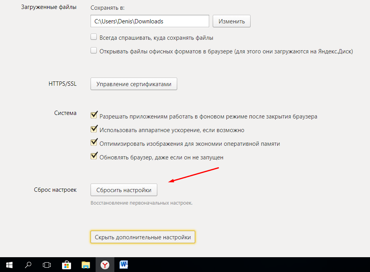This screenshot has height=272, width=370.
Task: Open Microsoft Word from taskbar
Action: click(x=124, y=265)
